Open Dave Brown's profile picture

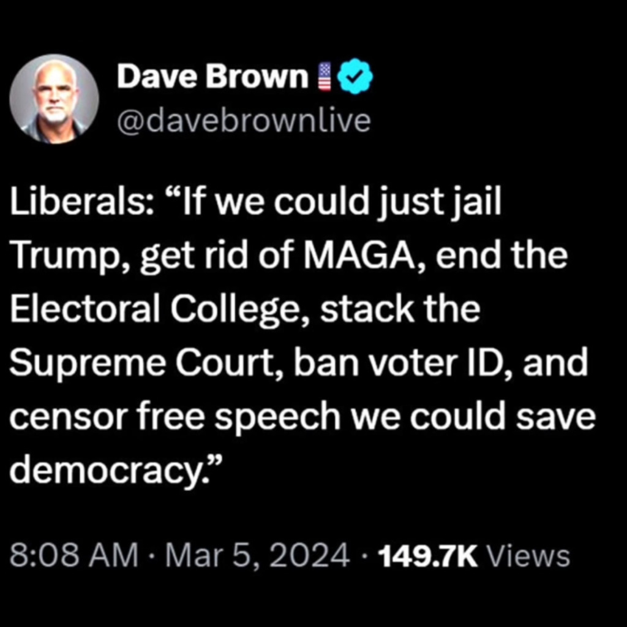tap(54, 99)
